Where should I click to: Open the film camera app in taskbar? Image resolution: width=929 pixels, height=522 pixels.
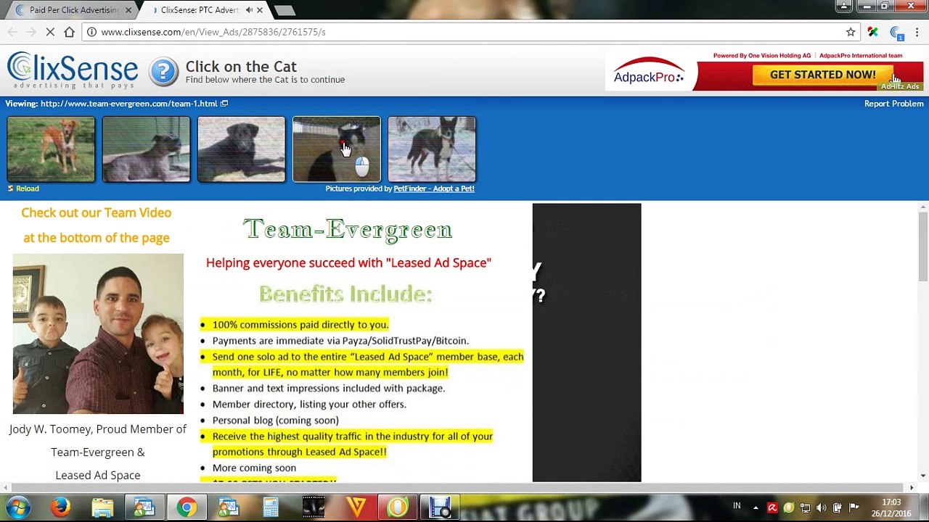[439, 507]
